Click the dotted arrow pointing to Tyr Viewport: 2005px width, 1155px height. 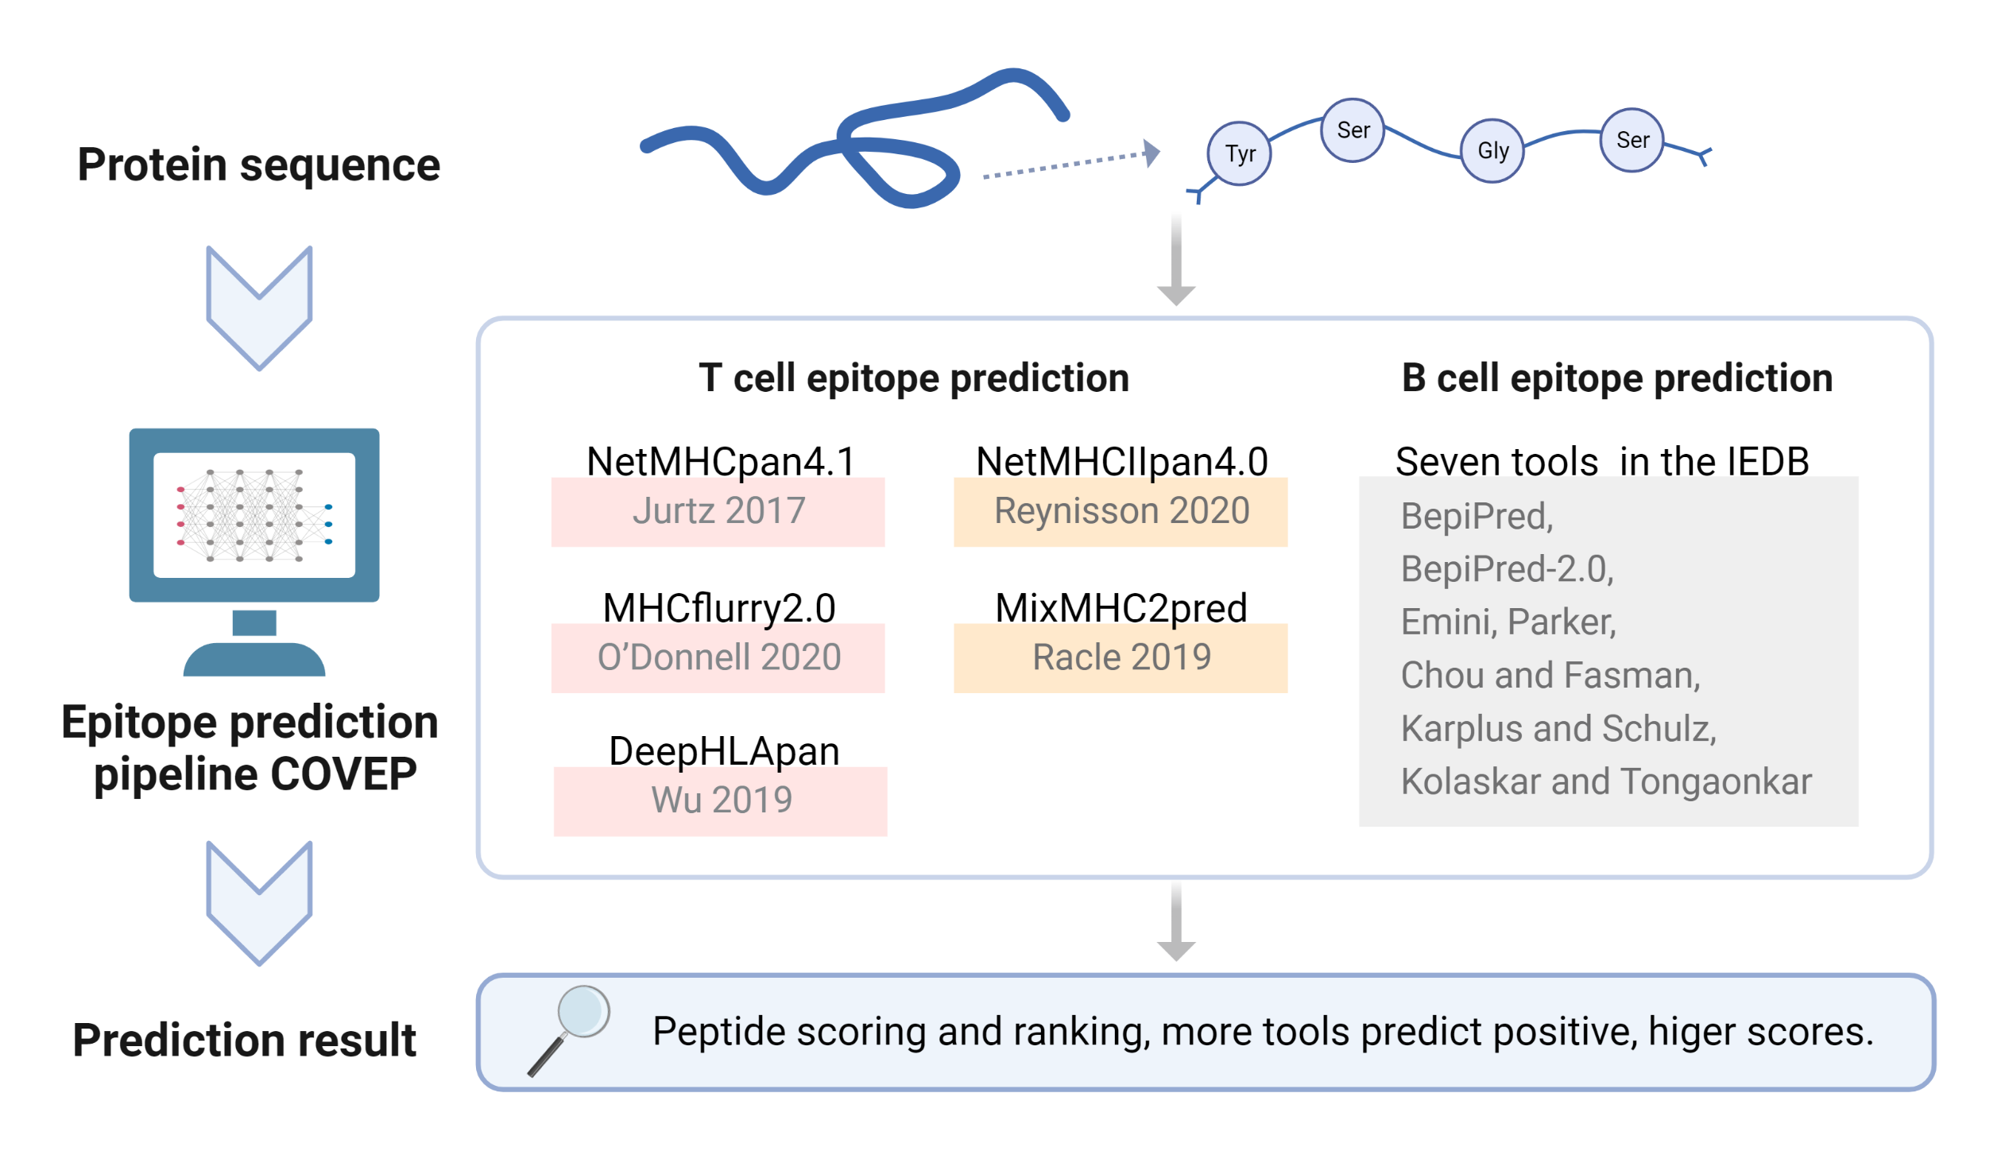pyautogui.click(x=1070, y=163)
